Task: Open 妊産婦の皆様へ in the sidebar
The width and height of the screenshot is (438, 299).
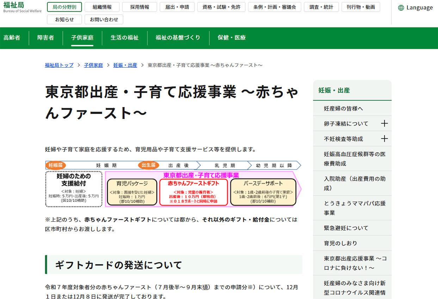Action: (343, 108)
